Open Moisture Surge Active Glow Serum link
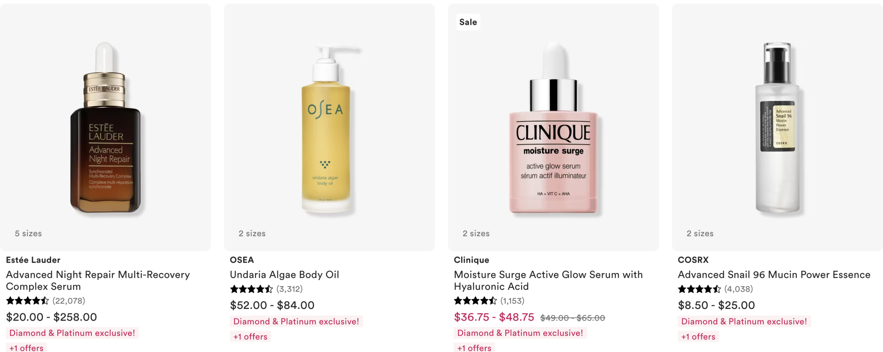Viewport: 883px width, 352px height. [548, 280]
